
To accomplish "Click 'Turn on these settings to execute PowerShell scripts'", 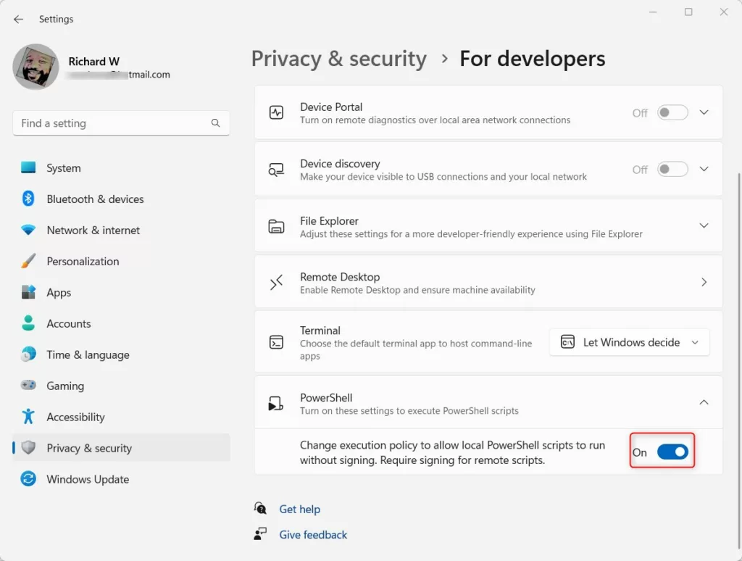I will [409, 411].
